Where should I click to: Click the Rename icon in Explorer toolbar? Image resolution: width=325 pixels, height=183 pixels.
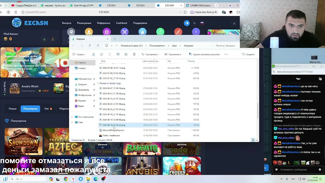118,54
